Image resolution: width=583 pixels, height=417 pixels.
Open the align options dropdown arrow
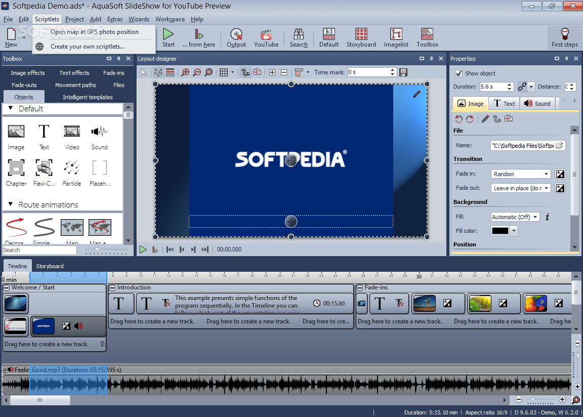[x=308, y=72]
